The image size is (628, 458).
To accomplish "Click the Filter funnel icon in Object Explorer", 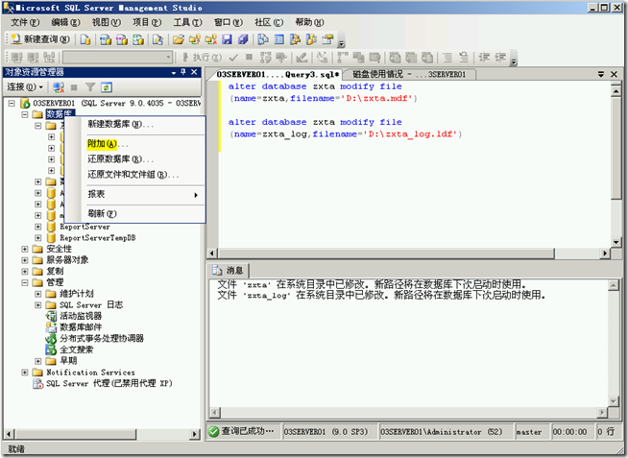I will 90,86.
